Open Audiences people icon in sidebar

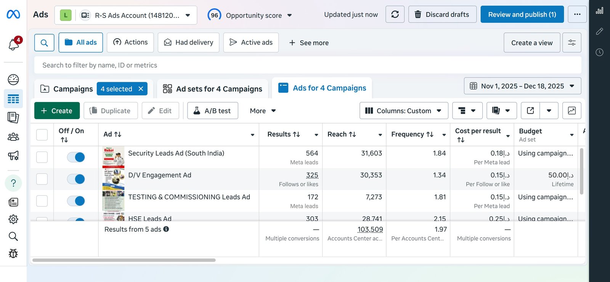[x=13, y=137]
